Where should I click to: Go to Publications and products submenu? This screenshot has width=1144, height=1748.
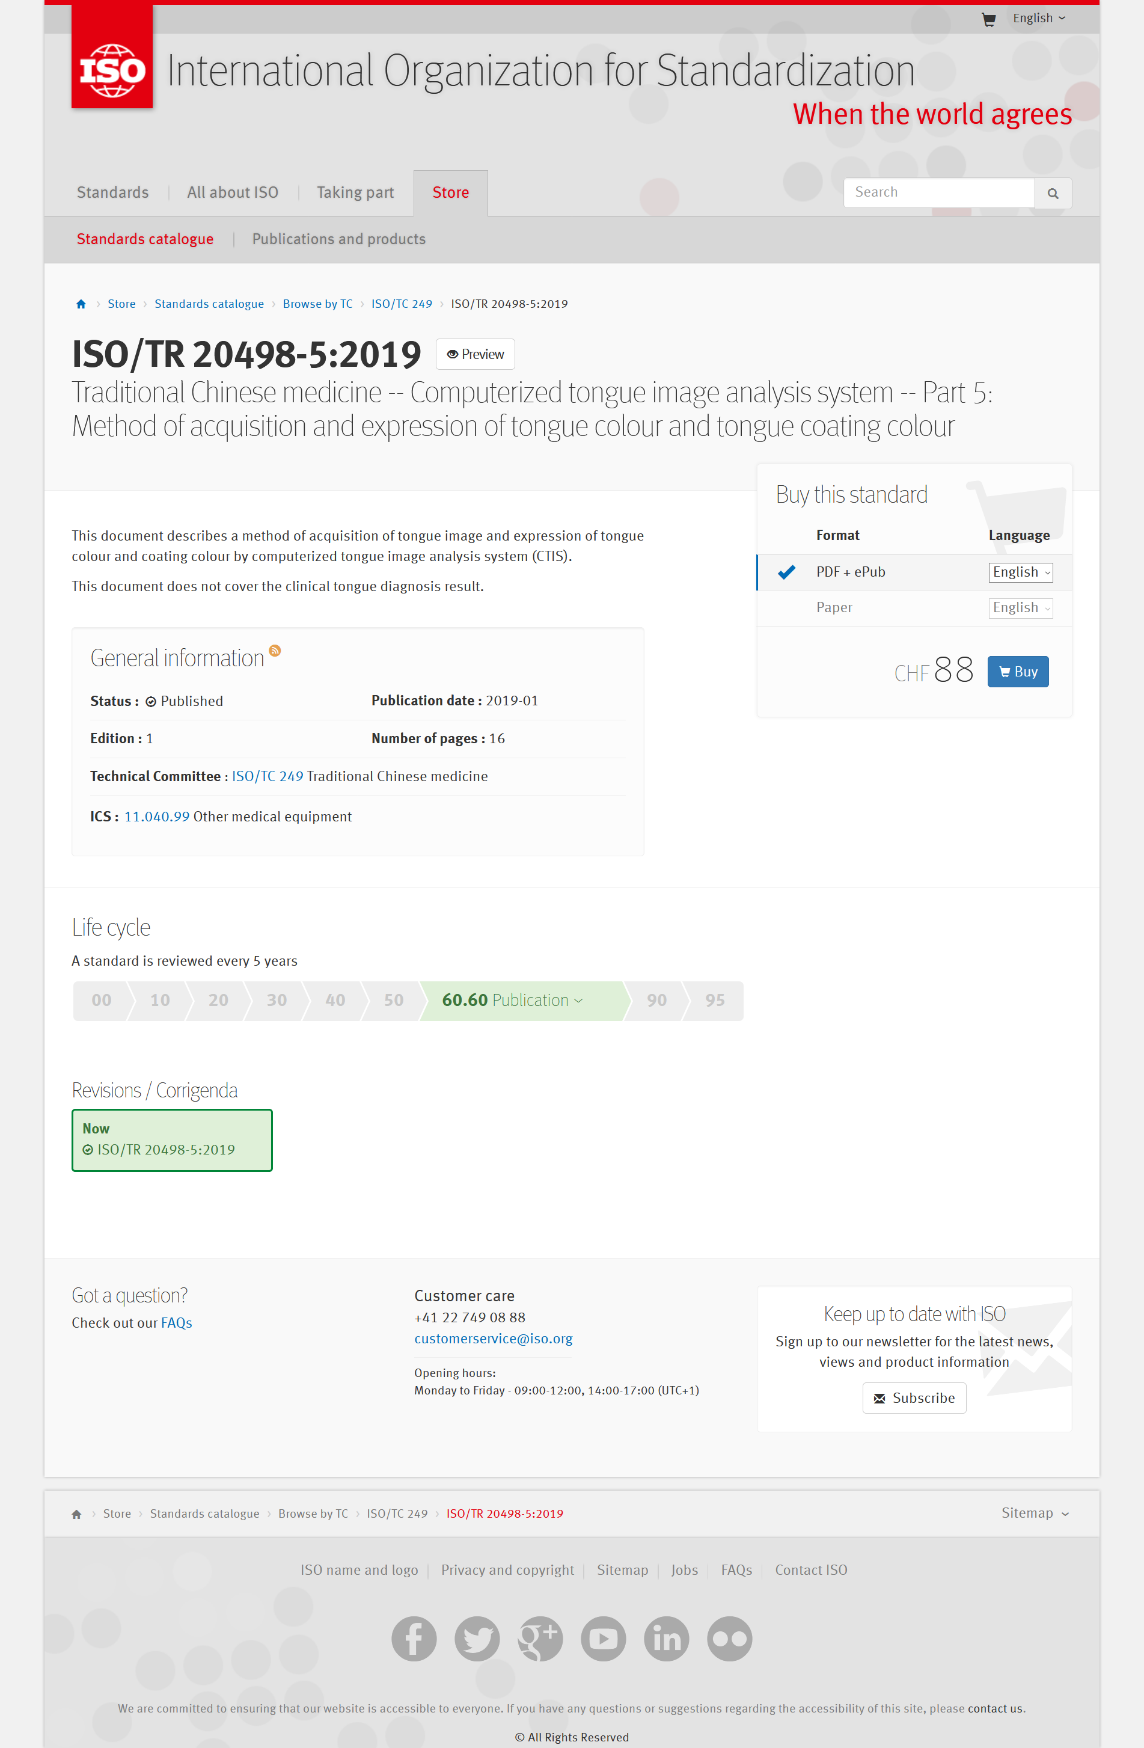click(338, 239)
